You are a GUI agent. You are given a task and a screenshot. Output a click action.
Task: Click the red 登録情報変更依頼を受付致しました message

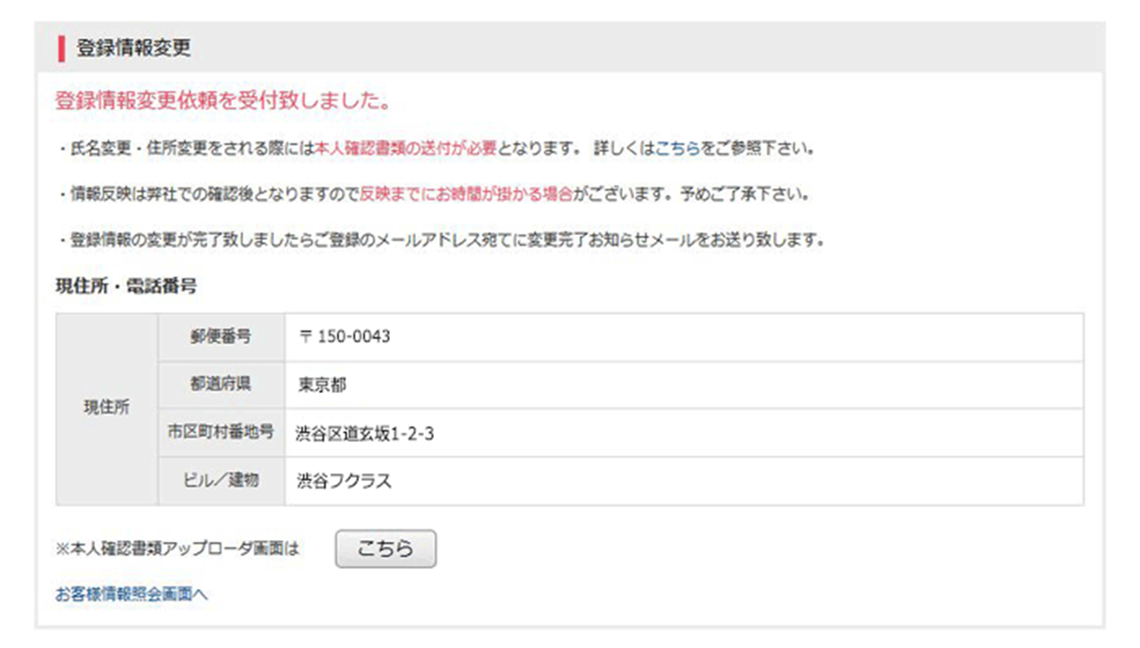[x=222, y=102]
